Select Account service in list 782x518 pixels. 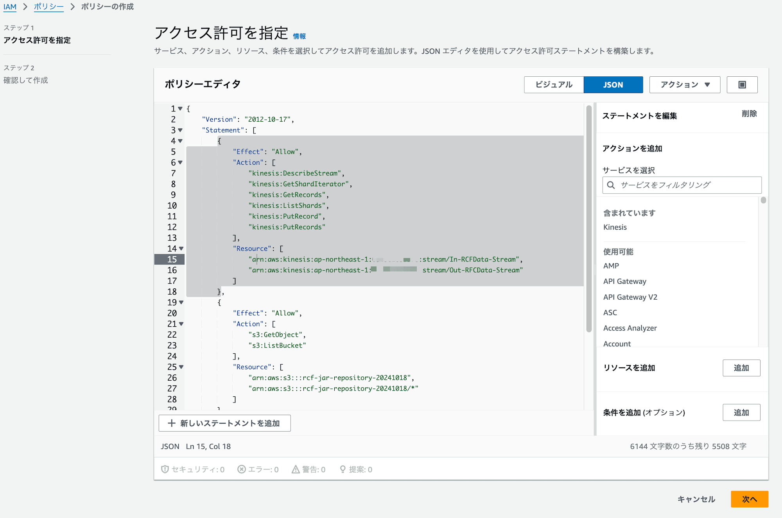point(617,344)
